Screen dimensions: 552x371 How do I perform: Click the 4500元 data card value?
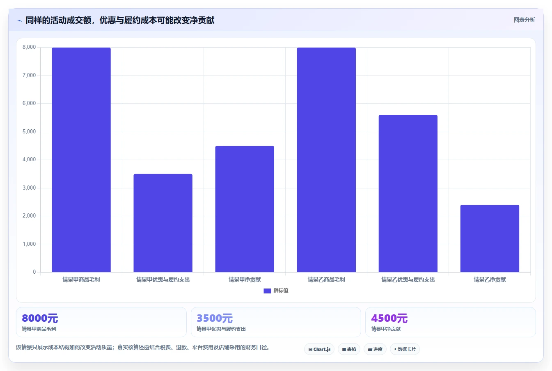pos(389,318)
